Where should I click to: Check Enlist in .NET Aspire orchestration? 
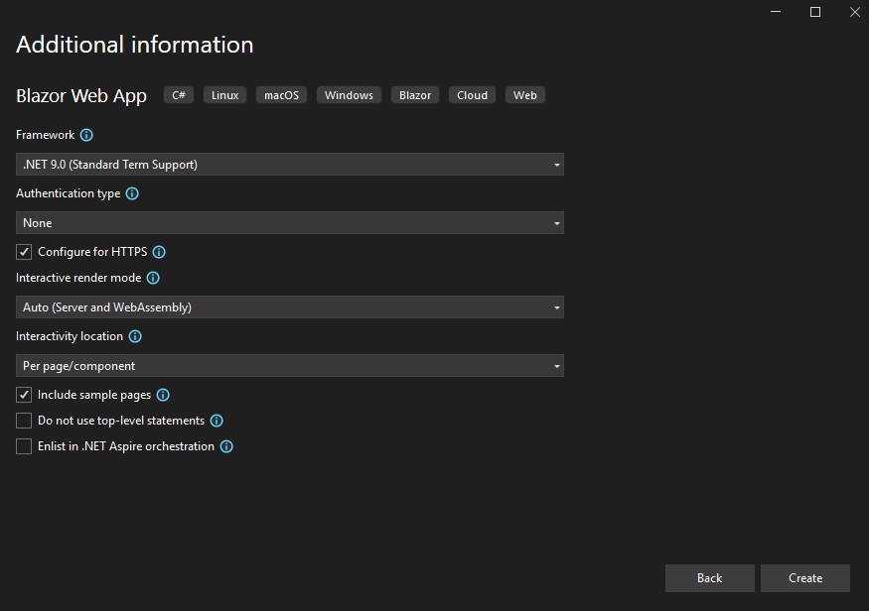click(24, 446)
